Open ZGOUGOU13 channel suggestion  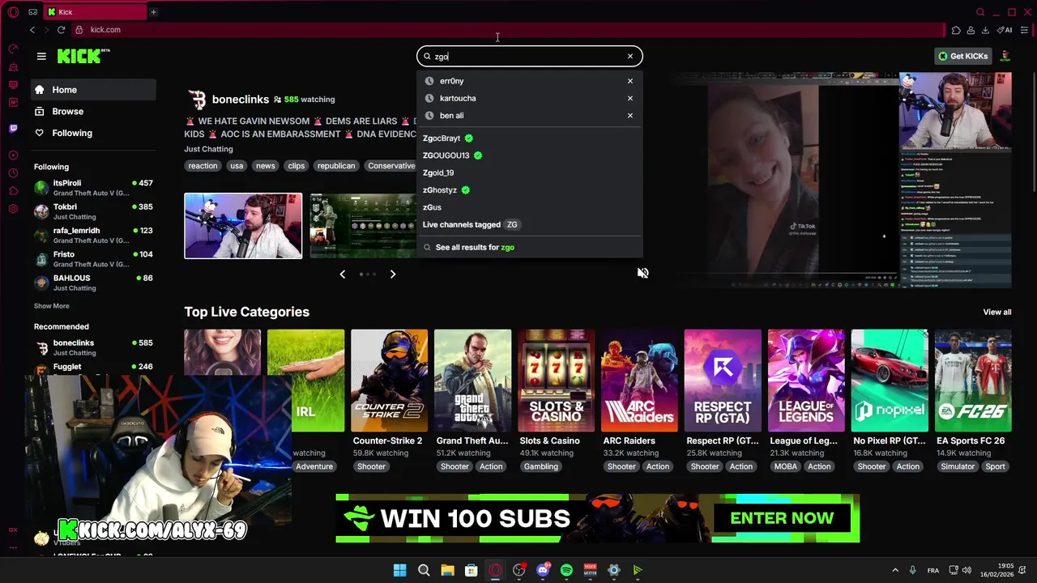[x=452, y=155]
